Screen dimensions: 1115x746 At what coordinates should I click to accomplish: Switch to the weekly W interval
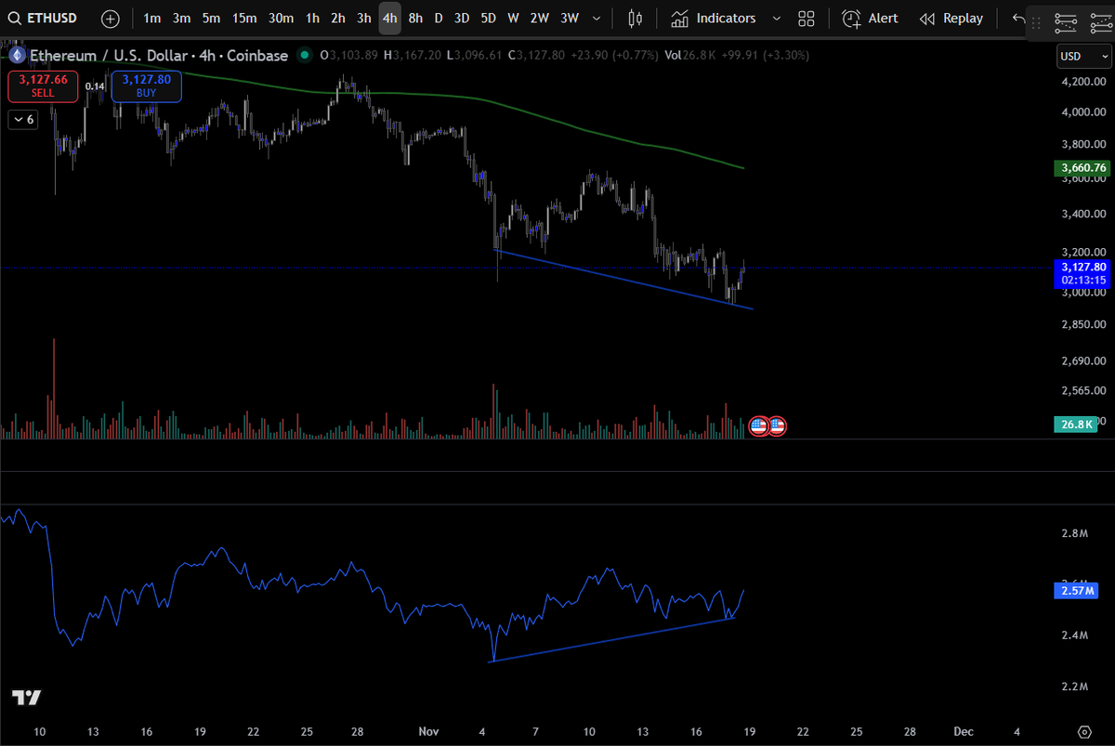(513, 19)
